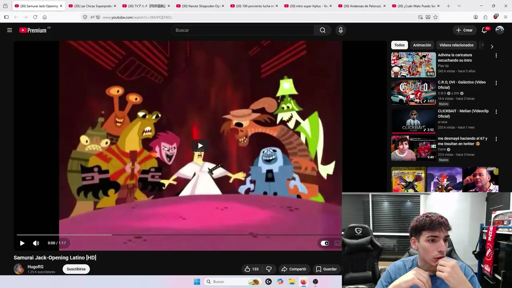Image resolution: width=512 pixels, height=288 pixels.
Task: Open the HugoRG channel name link
Action: point(36,267)
